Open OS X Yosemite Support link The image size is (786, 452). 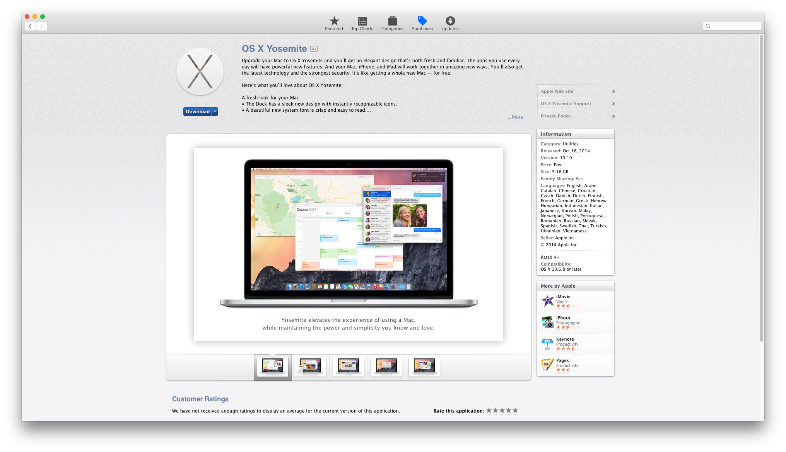(566, 104)
